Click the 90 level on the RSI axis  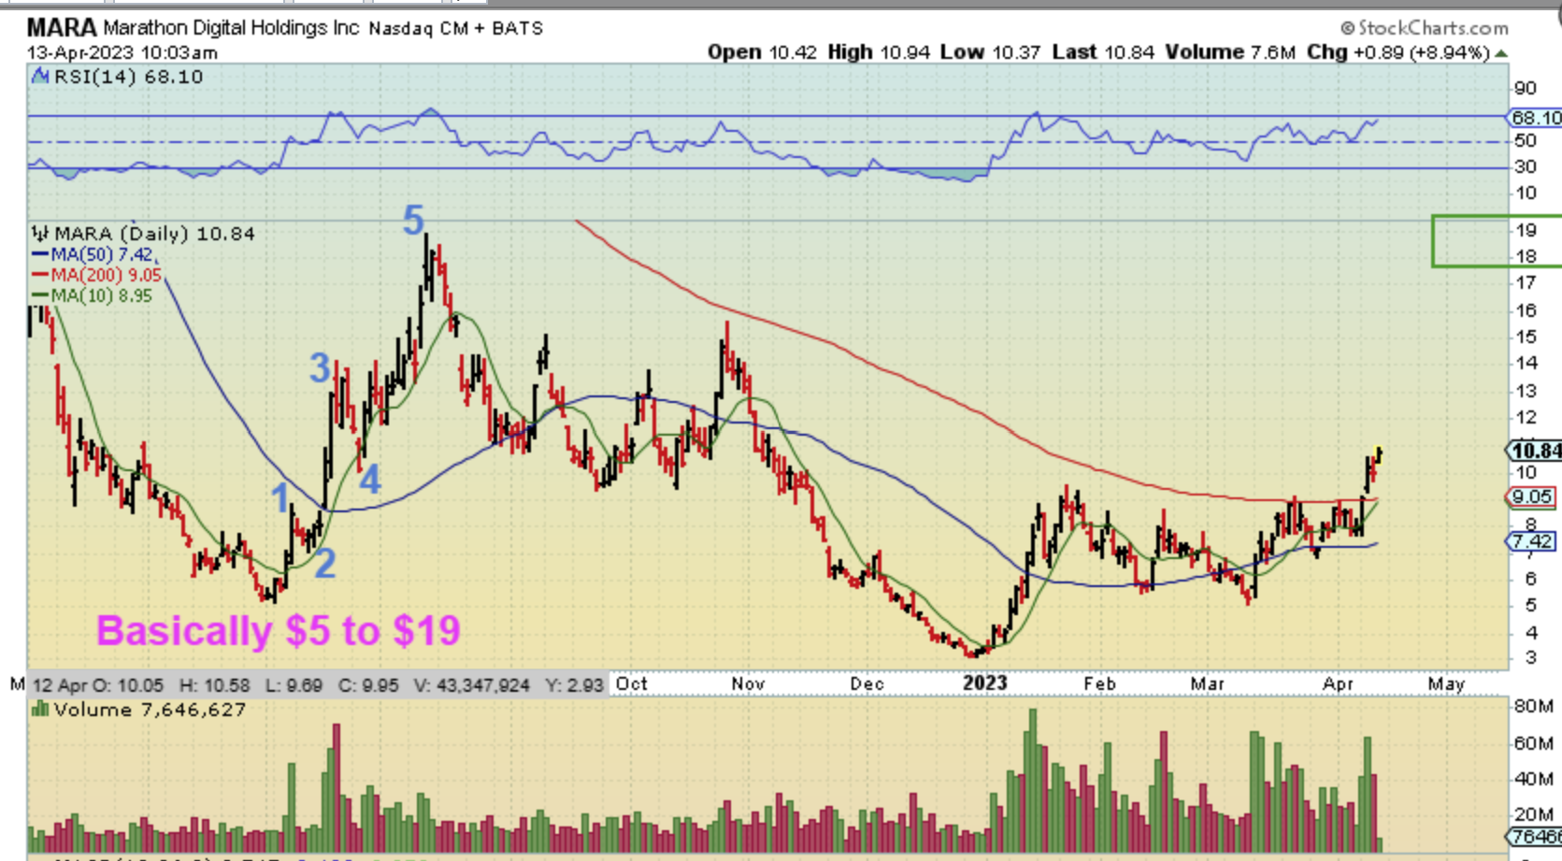1526,89
